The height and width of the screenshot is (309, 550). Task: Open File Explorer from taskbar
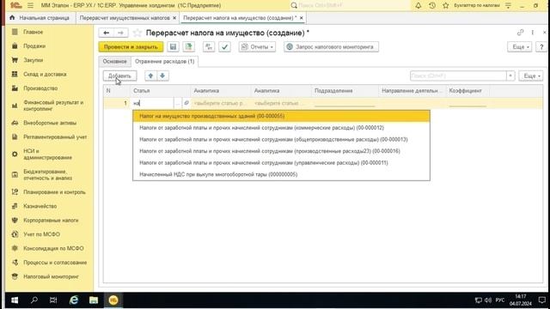(94, 300)
